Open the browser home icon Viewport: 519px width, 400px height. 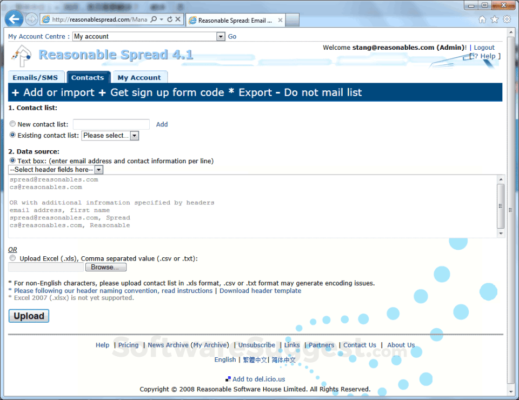point(482,19)
